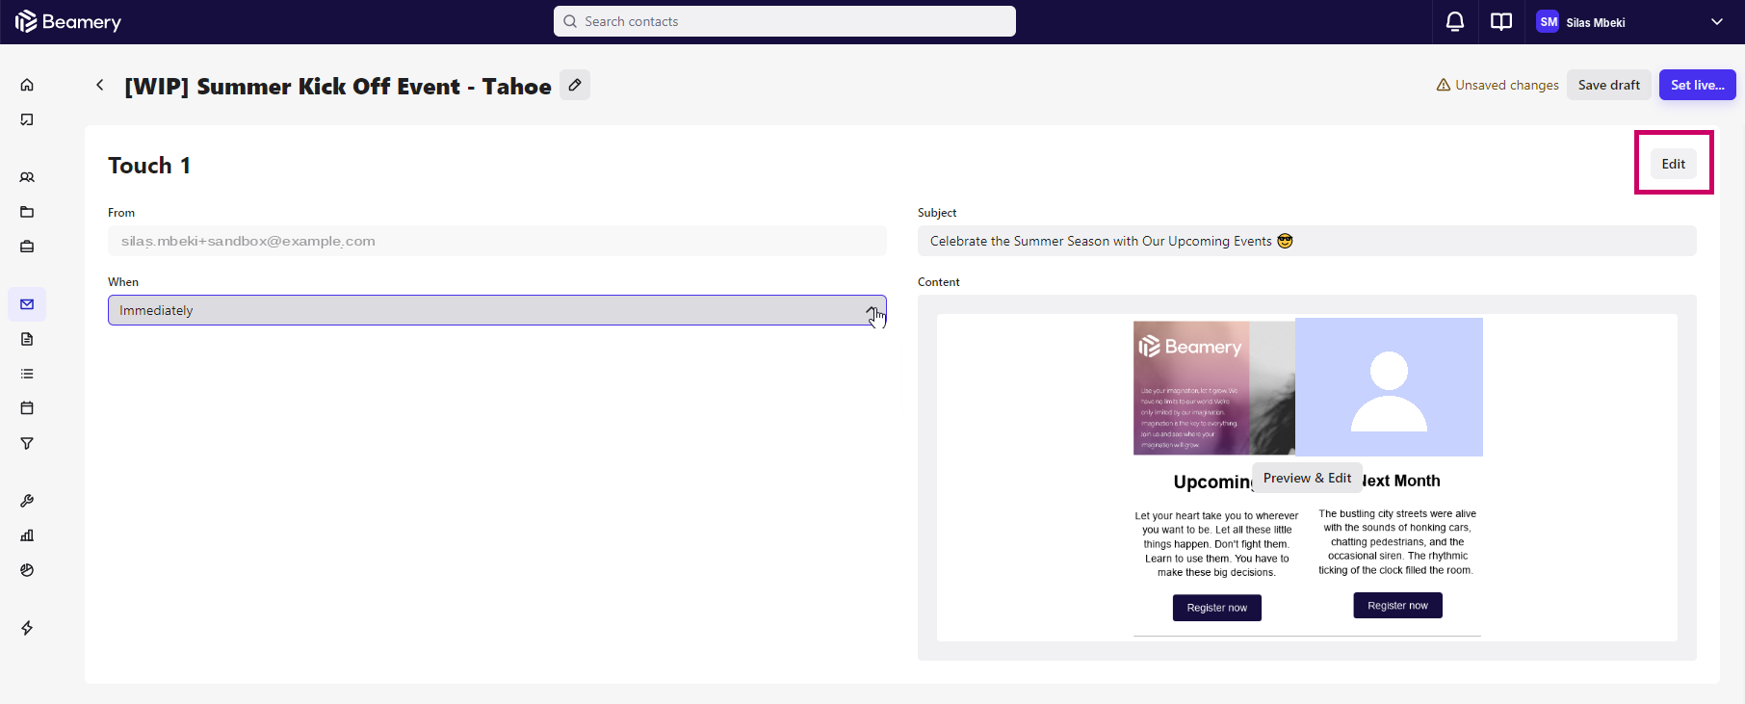The height and width of the screenshot is (704, 1745).
Task: Open the book help resources icon
Action: 1501,21
